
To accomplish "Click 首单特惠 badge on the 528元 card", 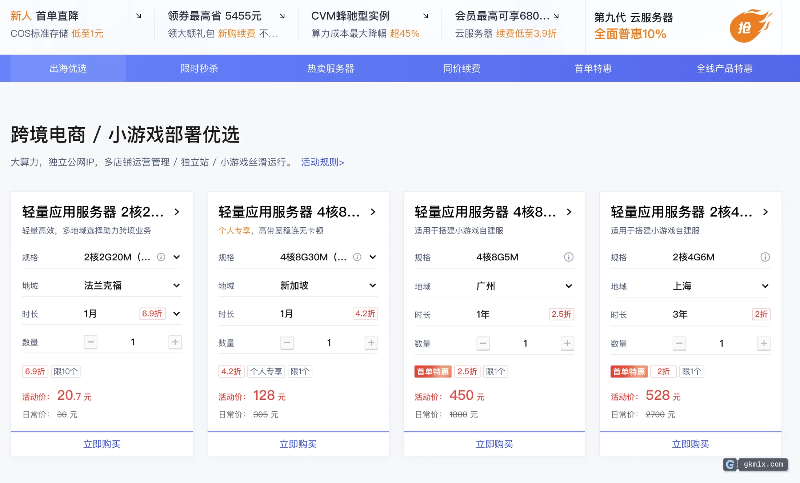I will 629,371.
